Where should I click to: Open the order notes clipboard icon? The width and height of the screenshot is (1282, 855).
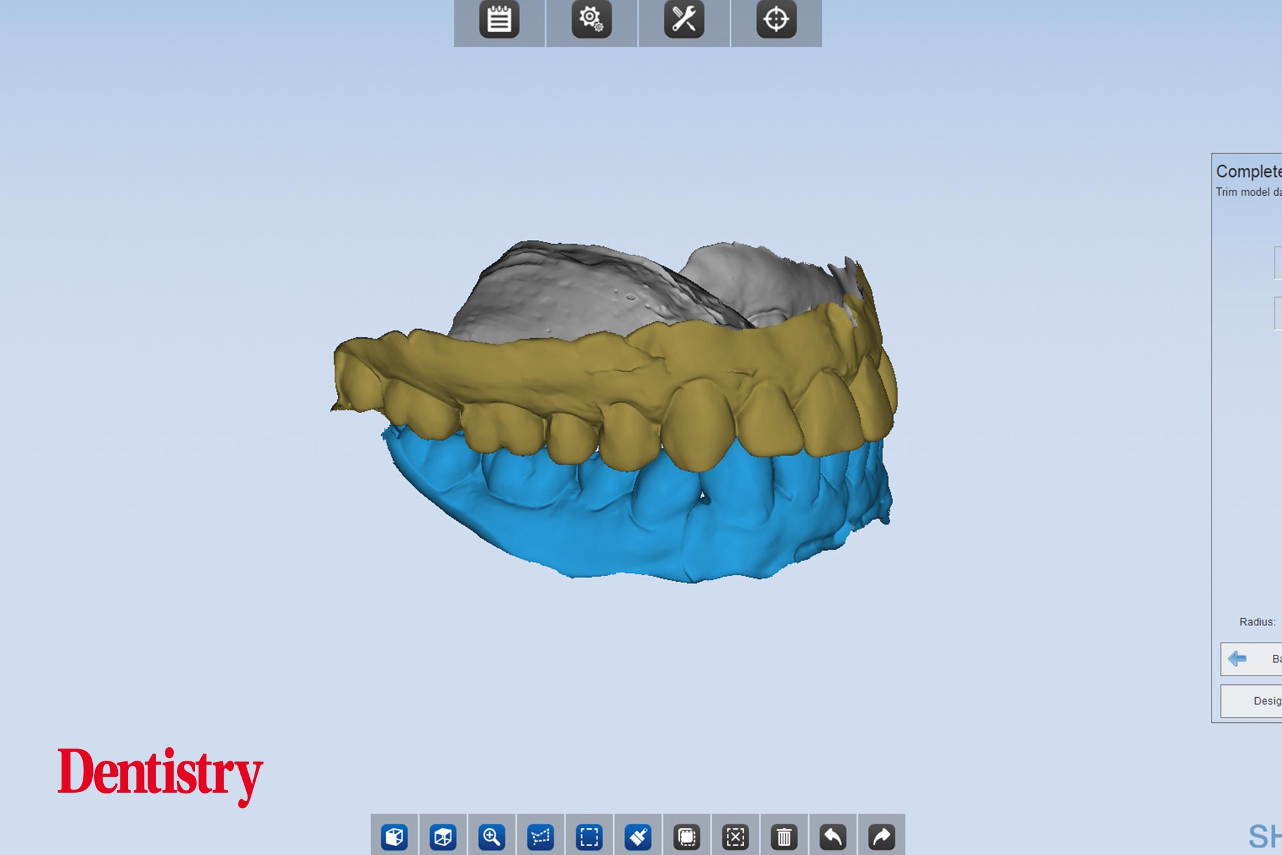click(499, 20)
